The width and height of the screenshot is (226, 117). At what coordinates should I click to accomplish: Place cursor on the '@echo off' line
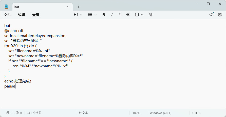[14, 31]
